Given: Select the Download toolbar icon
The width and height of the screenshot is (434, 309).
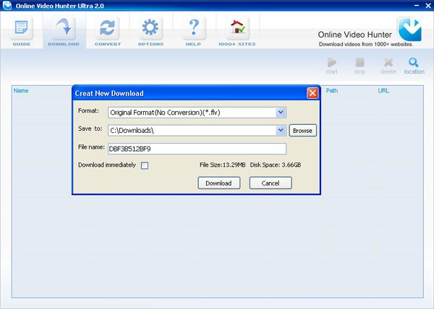Looking at the screenshot, I should 64,28.
